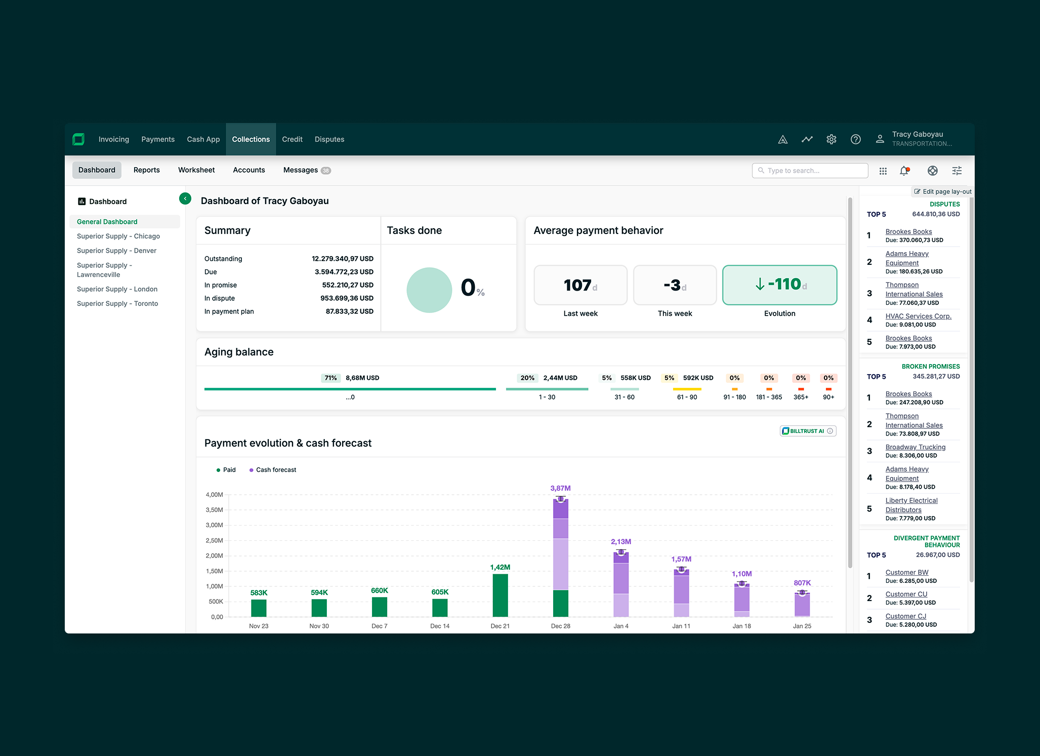Open the alerts triangle icon

782,139
